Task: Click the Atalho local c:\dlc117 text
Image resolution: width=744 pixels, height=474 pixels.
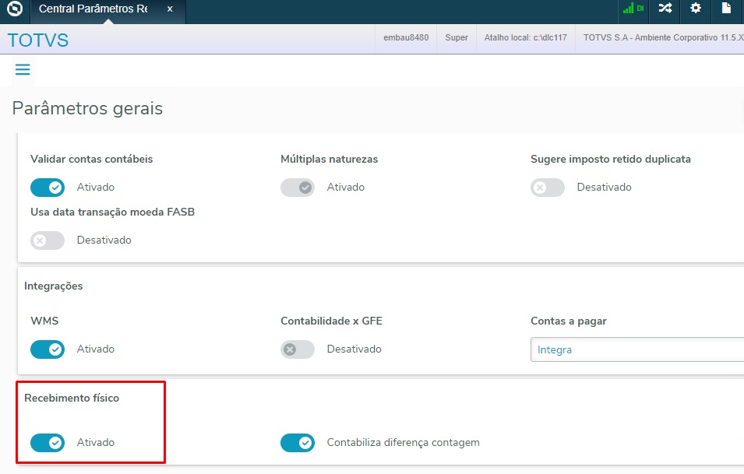Action: tap(526, 37)
